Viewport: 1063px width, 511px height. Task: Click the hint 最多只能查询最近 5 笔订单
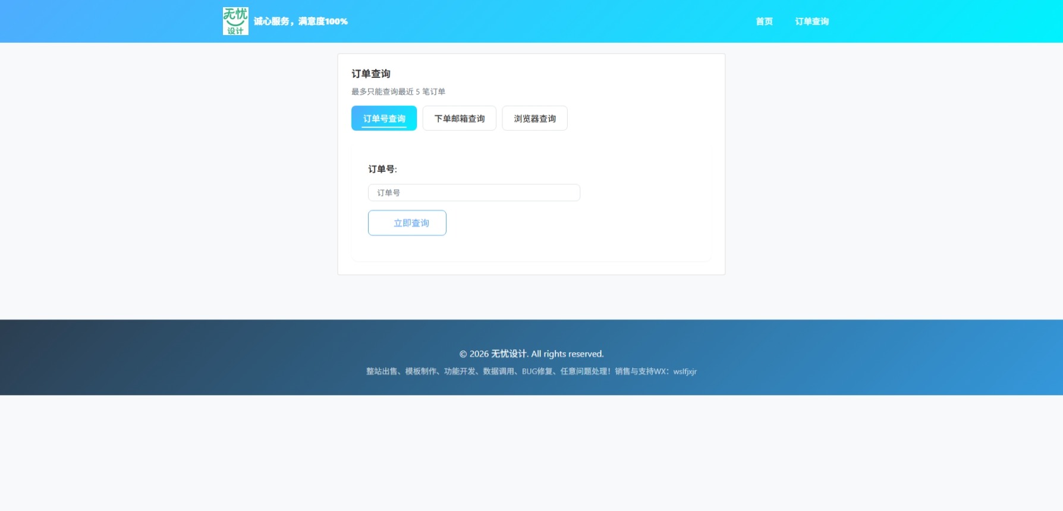398,92
